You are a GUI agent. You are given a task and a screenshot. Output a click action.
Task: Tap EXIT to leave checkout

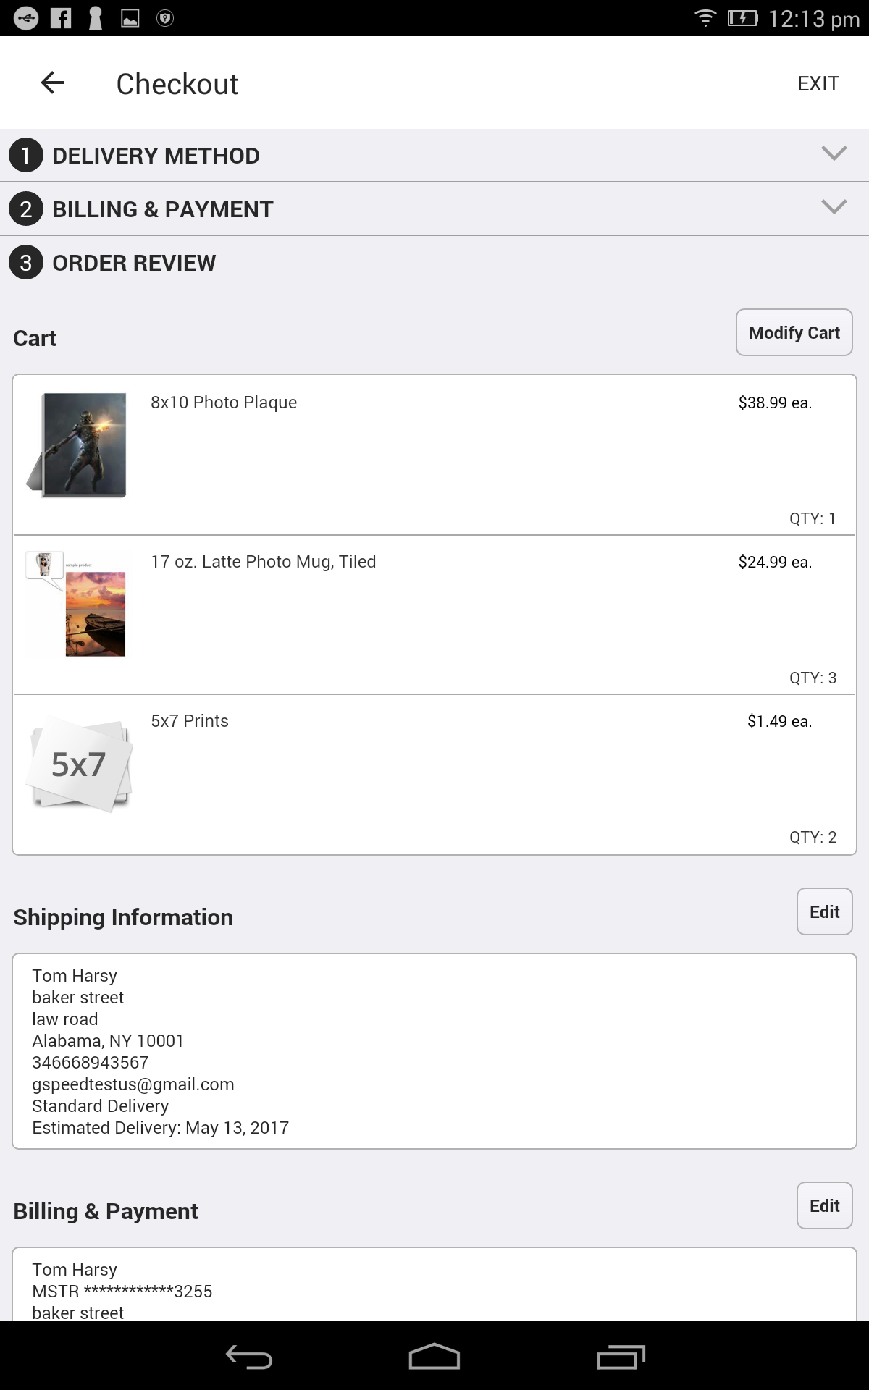[x=818, y=84]
